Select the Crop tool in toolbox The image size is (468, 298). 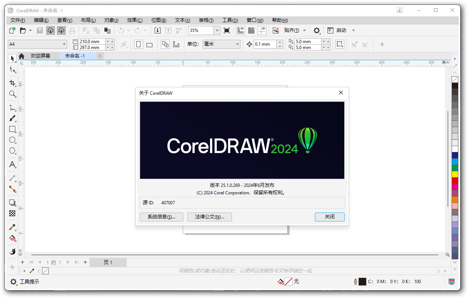point(12,83)
